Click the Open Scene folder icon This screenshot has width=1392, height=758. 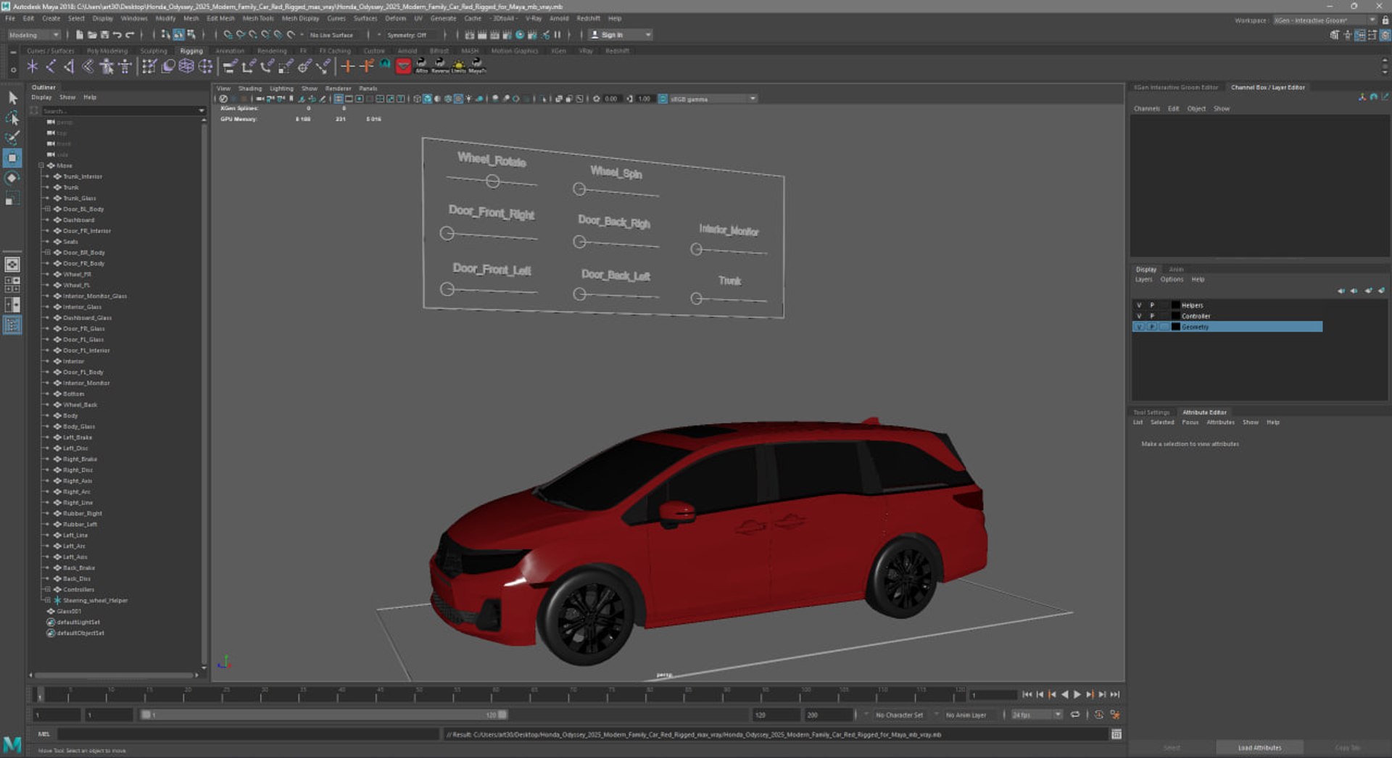pos(92,35)
